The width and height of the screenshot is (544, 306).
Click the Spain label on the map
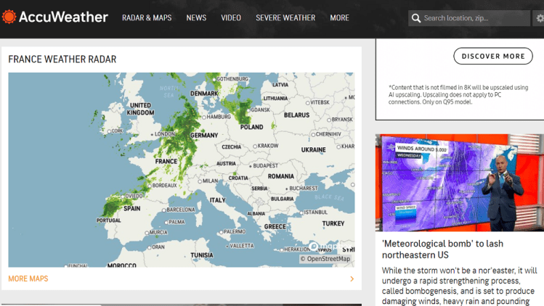click(x=132, y=209)
